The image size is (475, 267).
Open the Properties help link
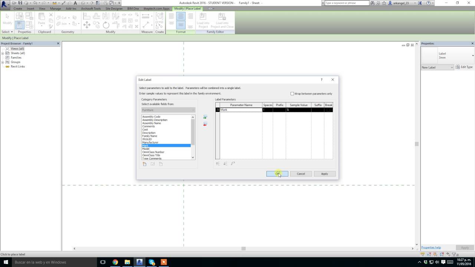click(431, 247)
